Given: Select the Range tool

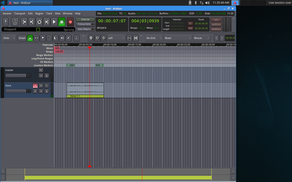Looking at the screenshot, I should pos(36,38).
